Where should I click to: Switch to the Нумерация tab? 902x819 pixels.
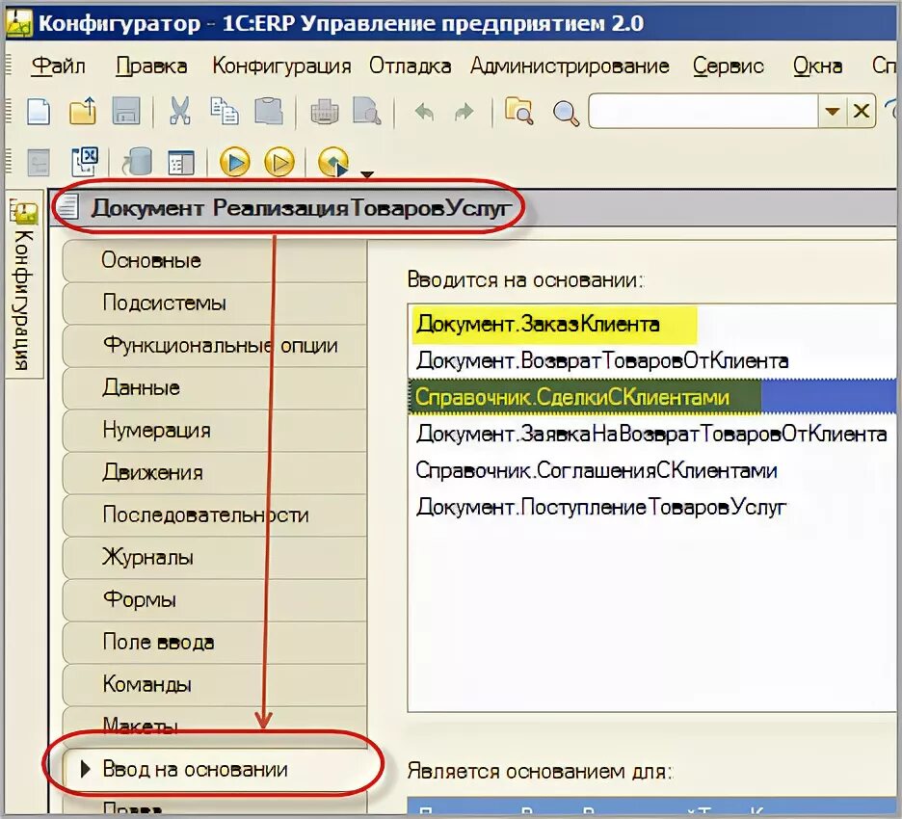point(215,430)
